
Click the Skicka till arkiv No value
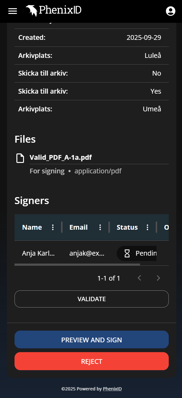click(157, 73)
